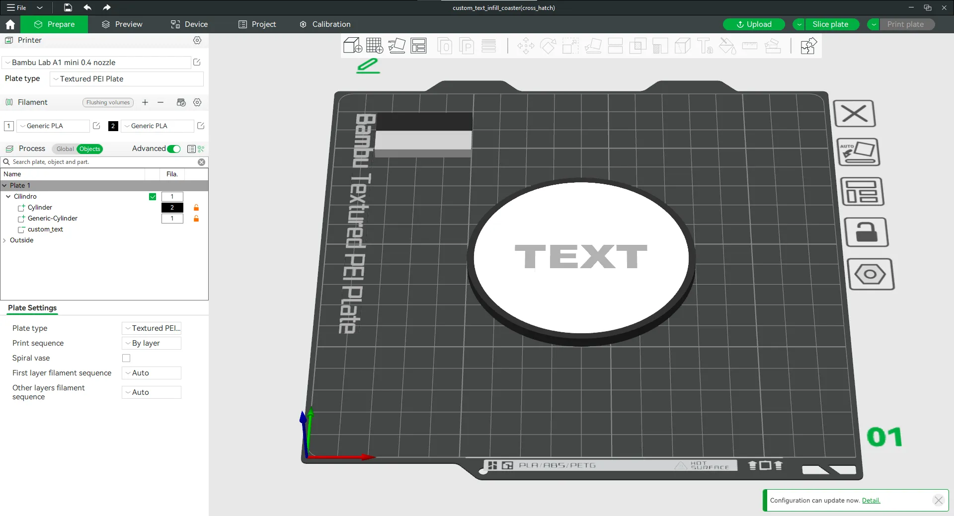Select the Rotate tool
This screenshot has height=516, width=954.
pos(548,46)
